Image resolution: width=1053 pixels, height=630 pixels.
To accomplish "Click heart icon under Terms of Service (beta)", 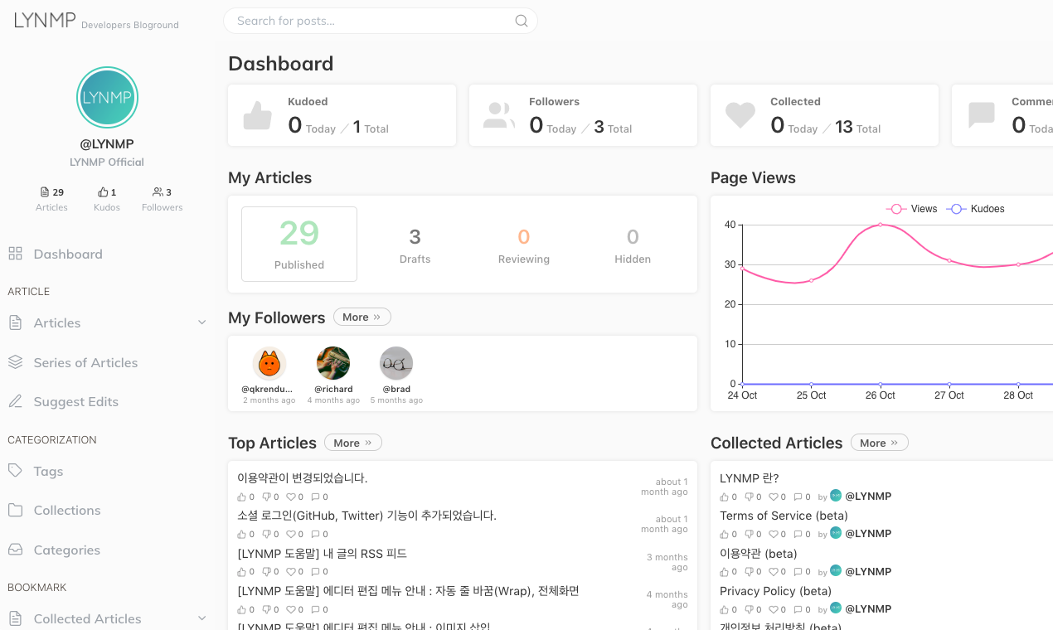I will point(773,535).
